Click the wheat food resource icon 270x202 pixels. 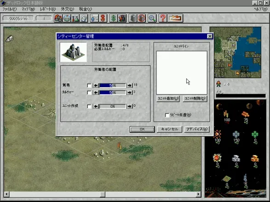(x=226, y=114)
